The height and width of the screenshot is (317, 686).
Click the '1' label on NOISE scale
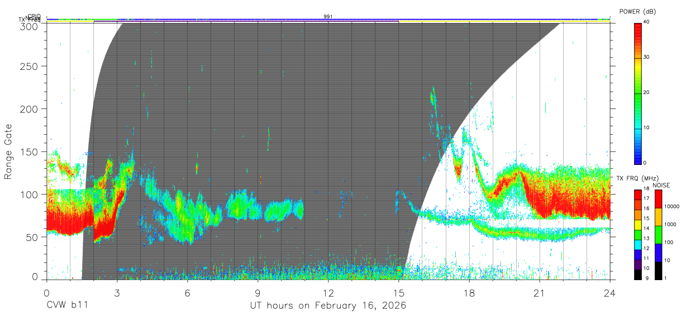[665, 278]
